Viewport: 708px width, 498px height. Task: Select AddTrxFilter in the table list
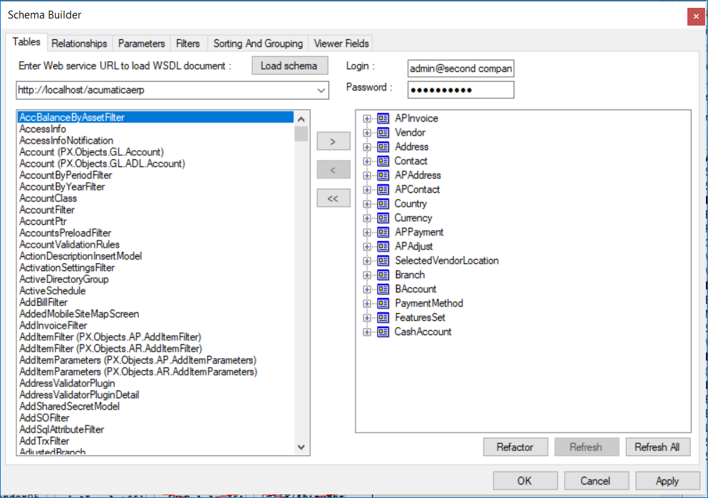(156, 441)
